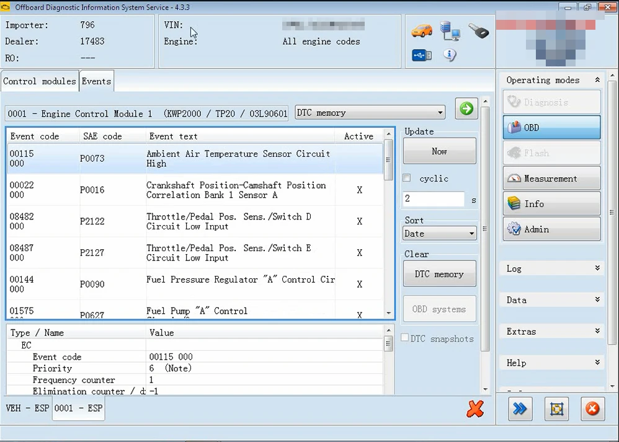Click the blue info bubble icon
Screen dimensions: 619x442
(x=450, y=55)
